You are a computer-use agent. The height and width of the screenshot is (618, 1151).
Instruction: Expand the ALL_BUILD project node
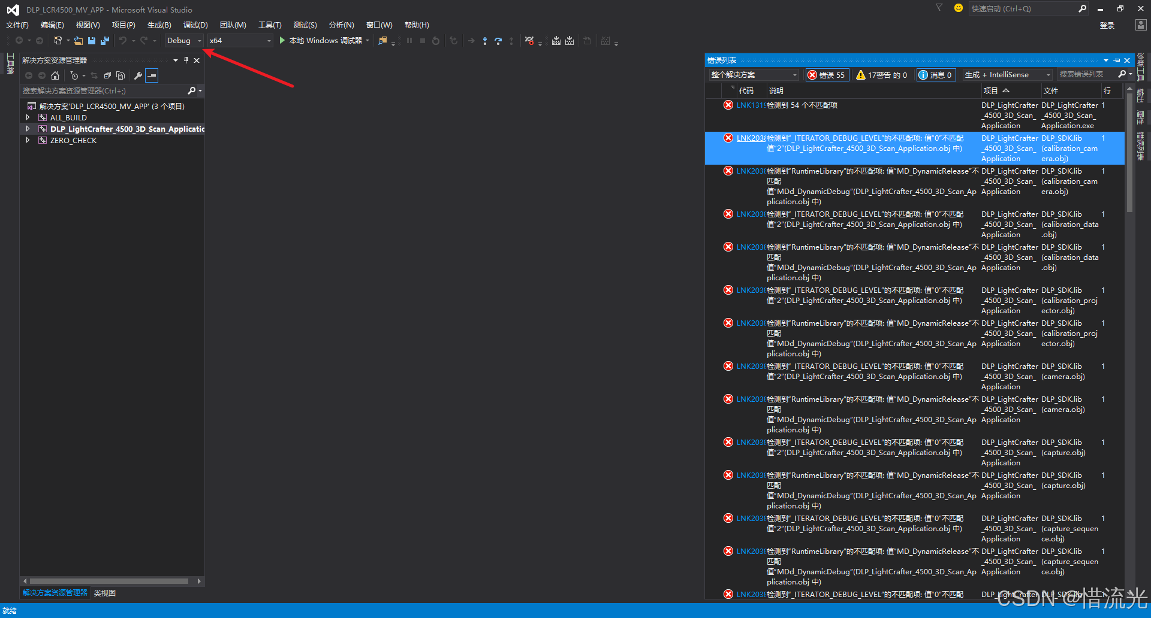point(28,117)
